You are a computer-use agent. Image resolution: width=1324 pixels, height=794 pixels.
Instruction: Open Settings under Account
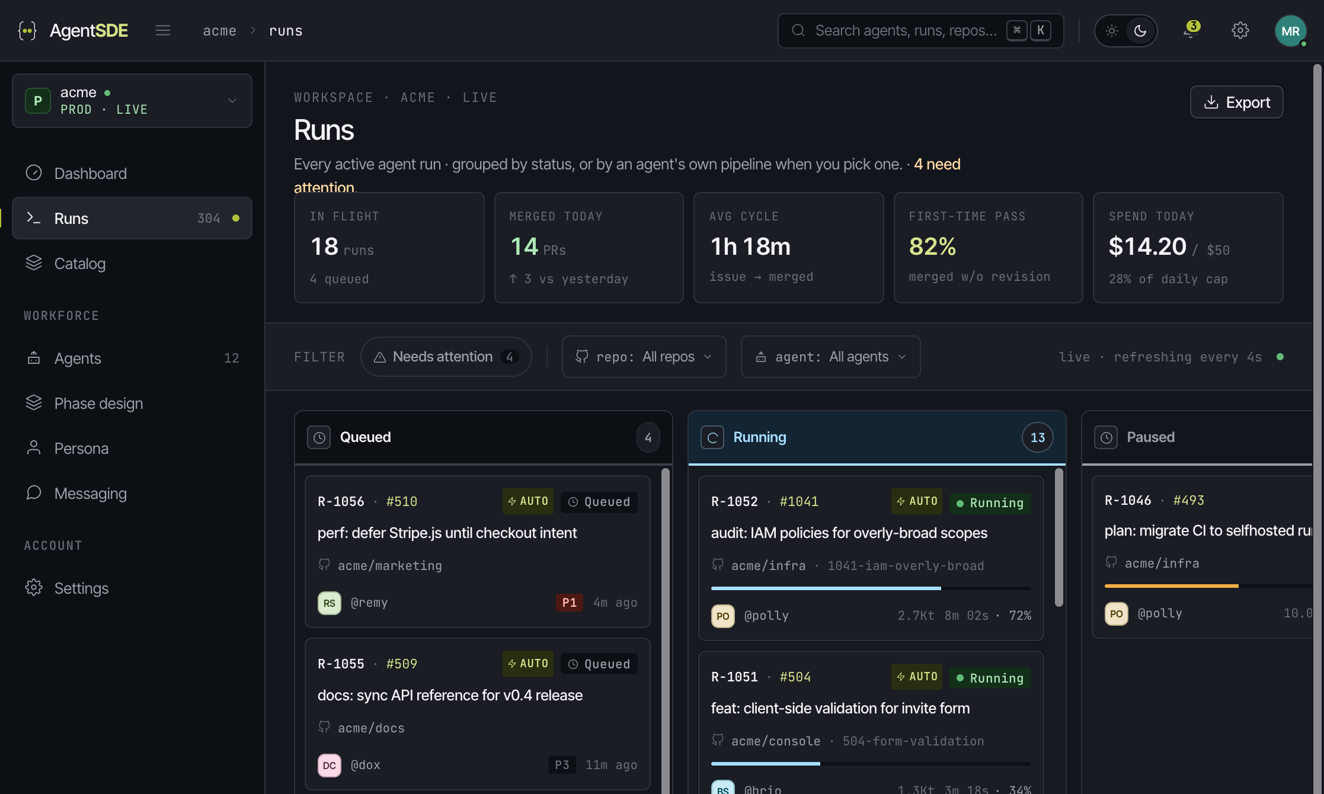(132, 588)
